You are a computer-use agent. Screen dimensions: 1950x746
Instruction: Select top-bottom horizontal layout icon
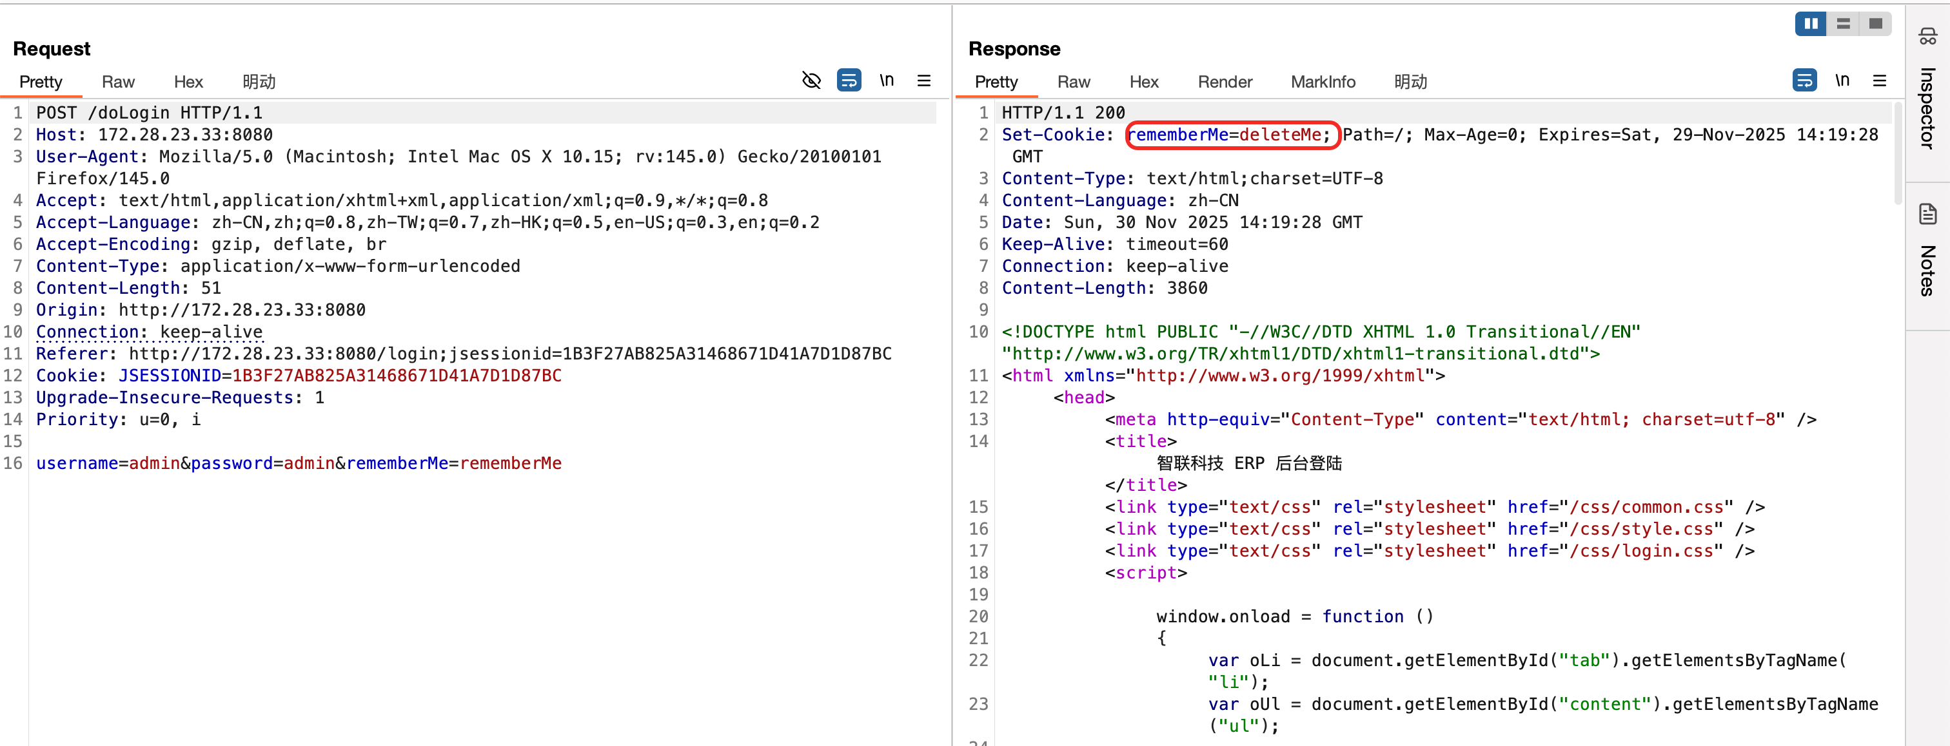1843,24
